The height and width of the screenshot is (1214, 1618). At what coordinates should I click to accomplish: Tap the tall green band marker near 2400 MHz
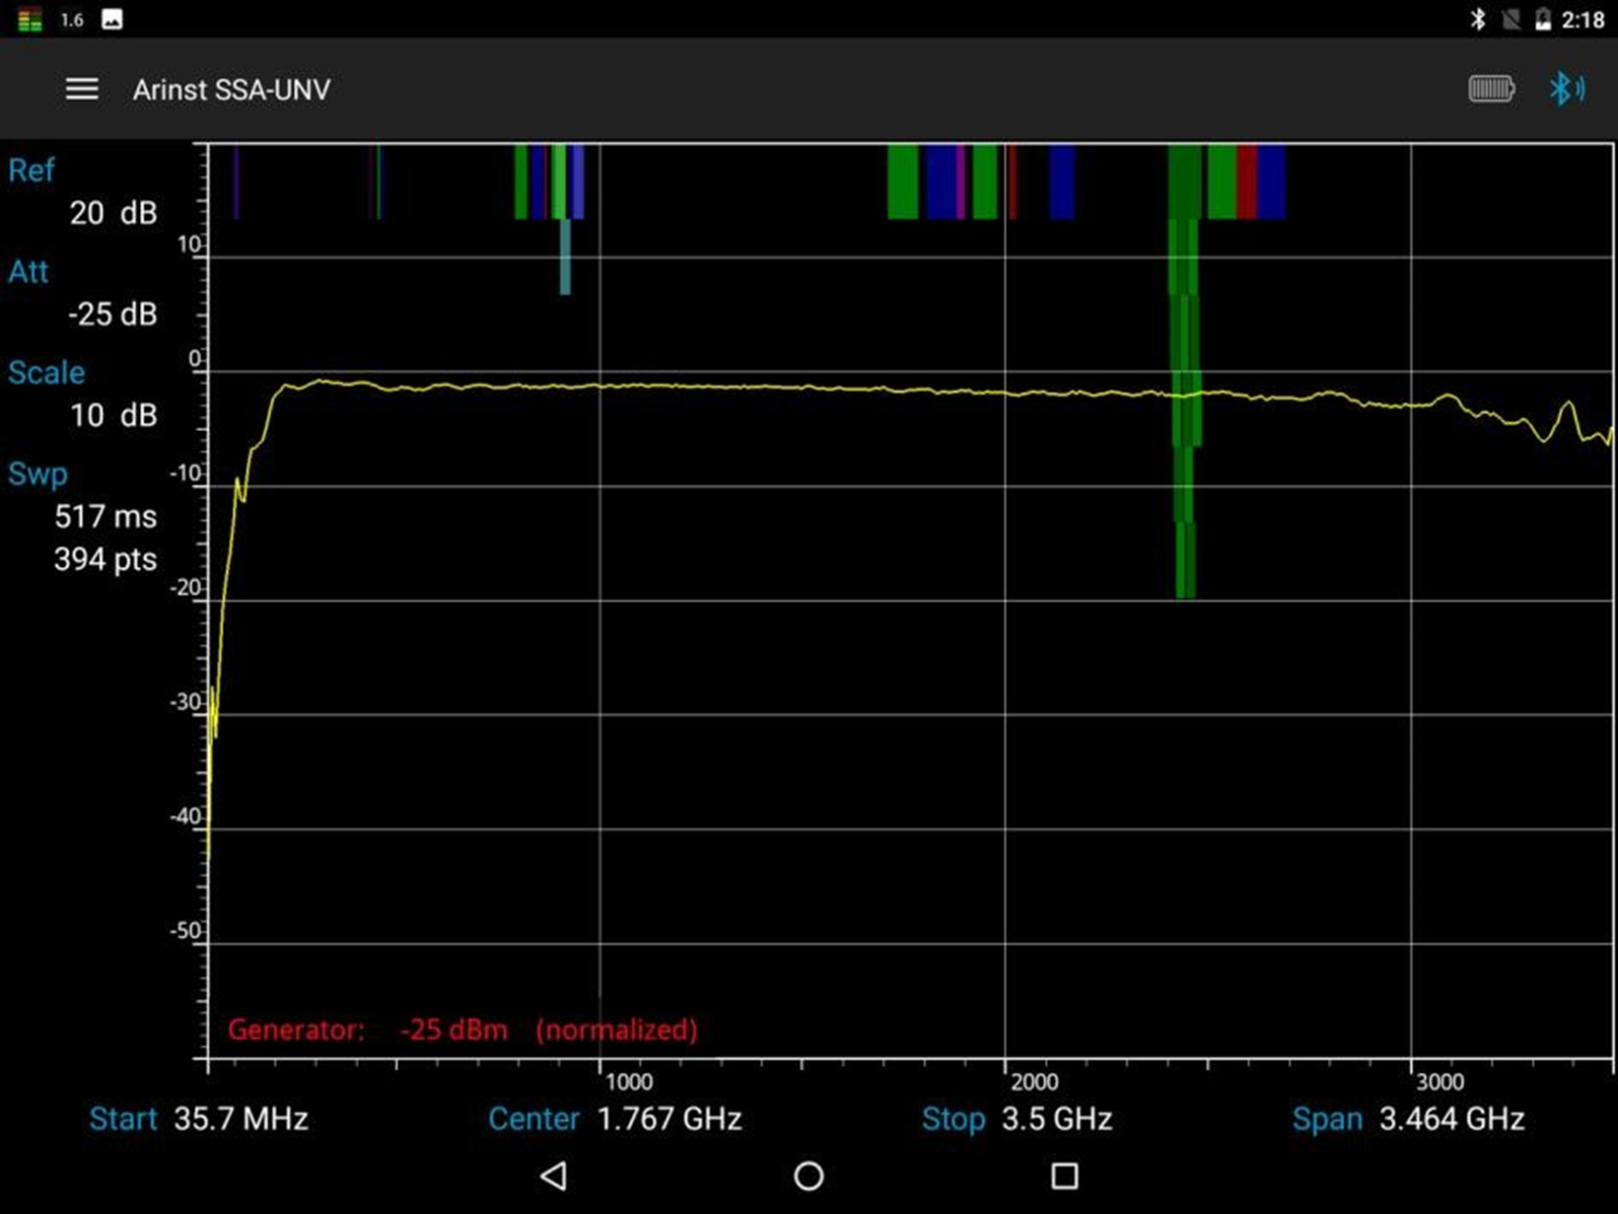point(1185,394)
